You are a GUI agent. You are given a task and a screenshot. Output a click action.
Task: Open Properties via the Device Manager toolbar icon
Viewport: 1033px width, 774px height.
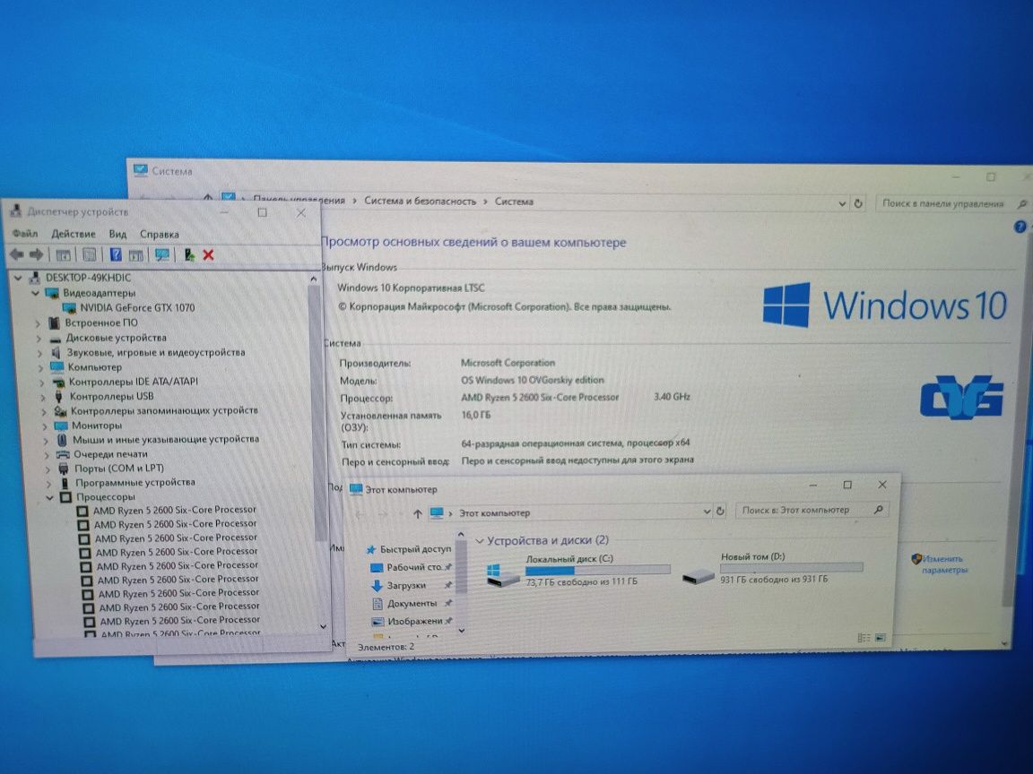(90, 255)
